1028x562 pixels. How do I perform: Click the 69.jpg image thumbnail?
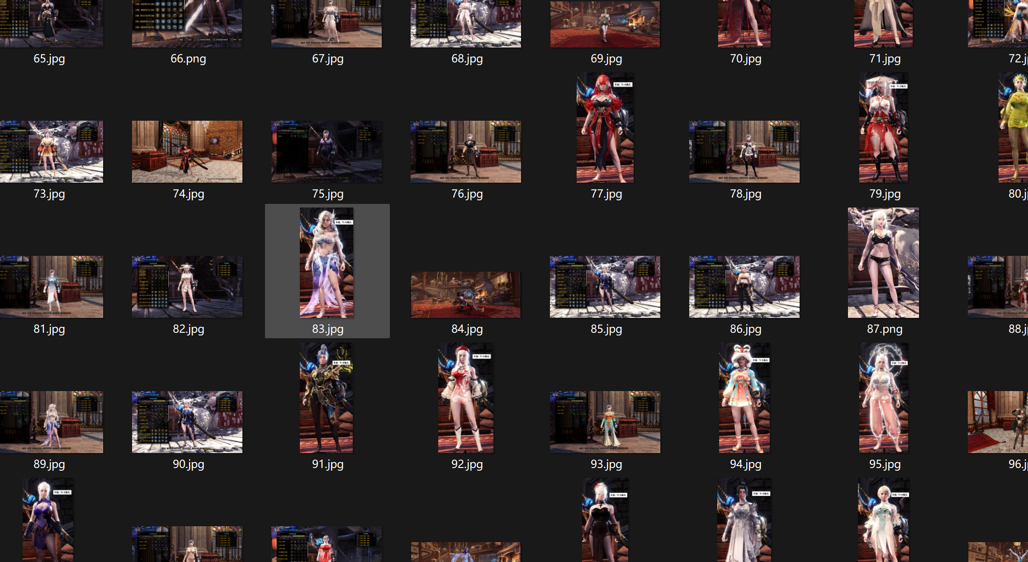point(605,24)
